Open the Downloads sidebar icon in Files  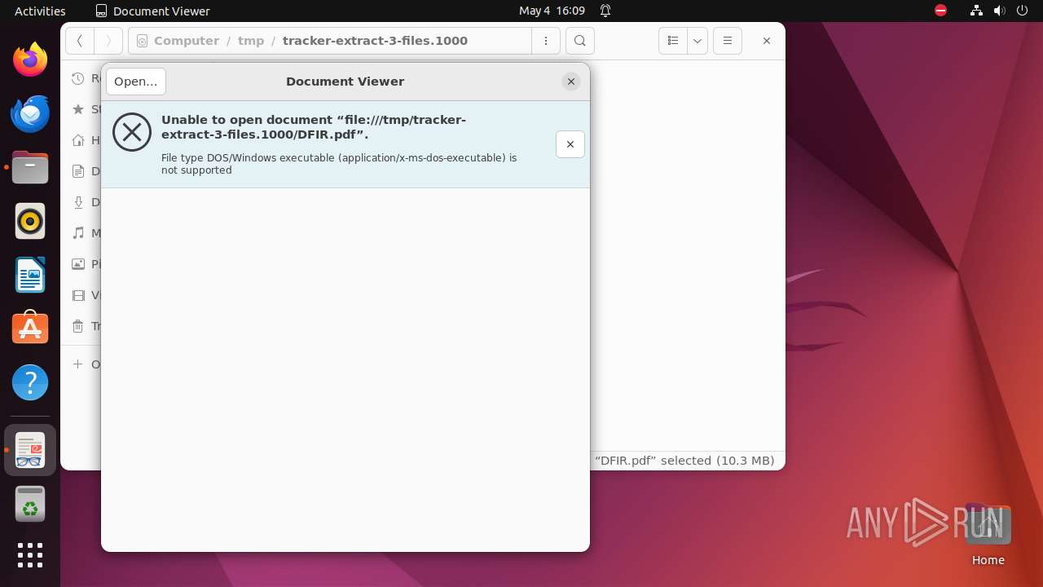point(78,202)
